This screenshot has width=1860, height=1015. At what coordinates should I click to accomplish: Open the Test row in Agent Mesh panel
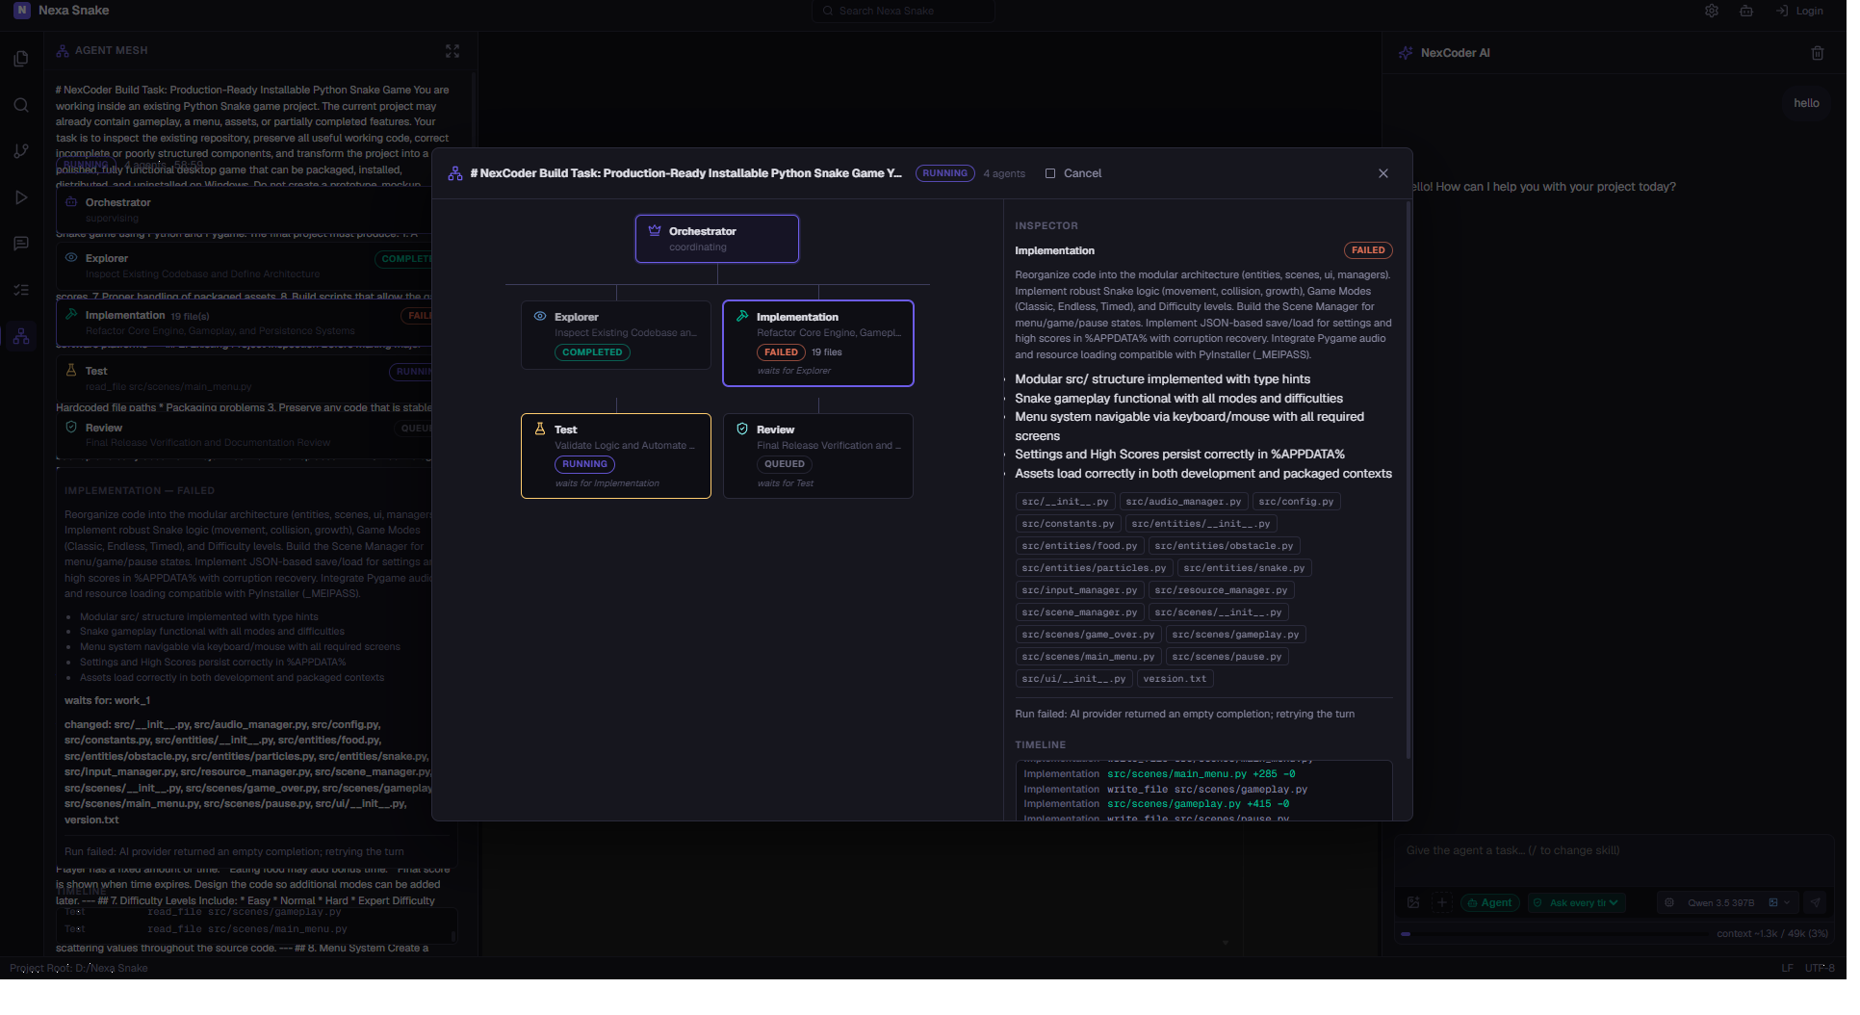[245, 377]
